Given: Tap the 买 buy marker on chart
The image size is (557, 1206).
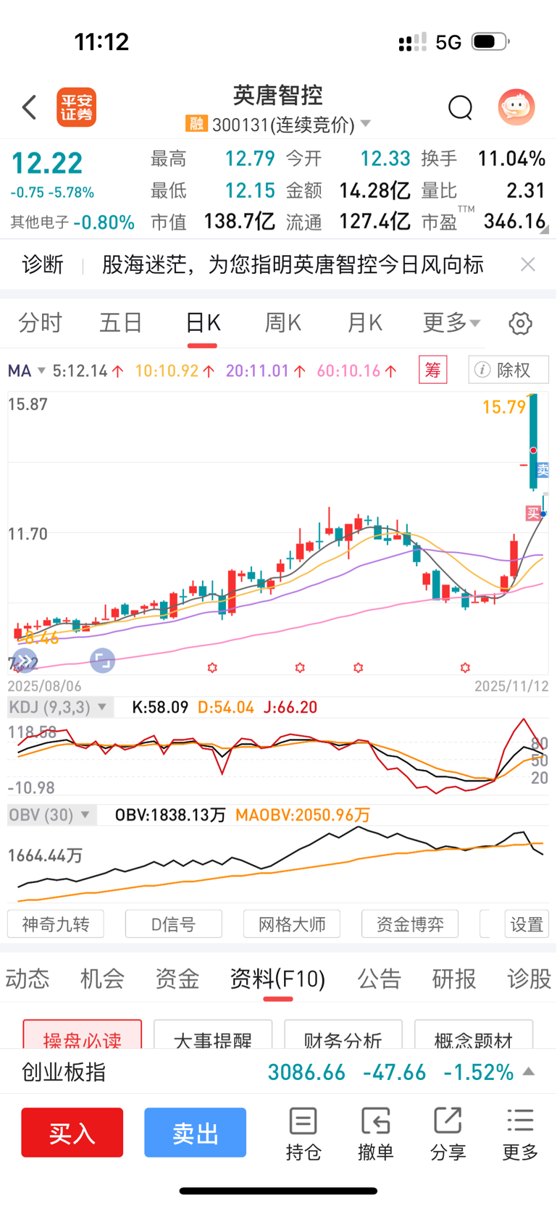Looking at the screenshot, I should tap(533, 514).
